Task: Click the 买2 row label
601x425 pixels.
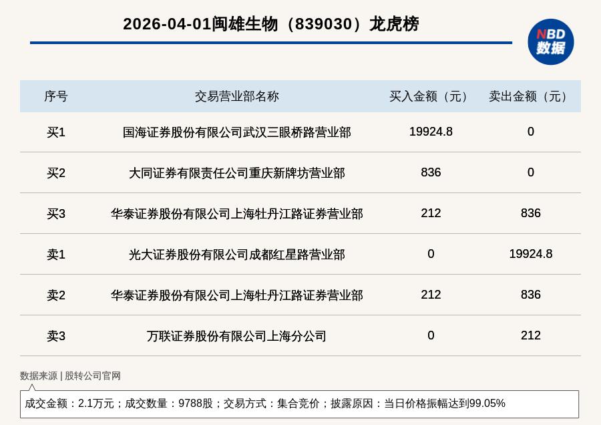Action: (56, 173)
